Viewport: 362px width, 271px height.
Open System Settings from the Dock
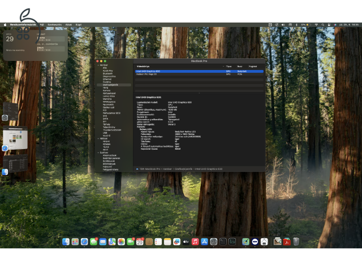point(214,242)
